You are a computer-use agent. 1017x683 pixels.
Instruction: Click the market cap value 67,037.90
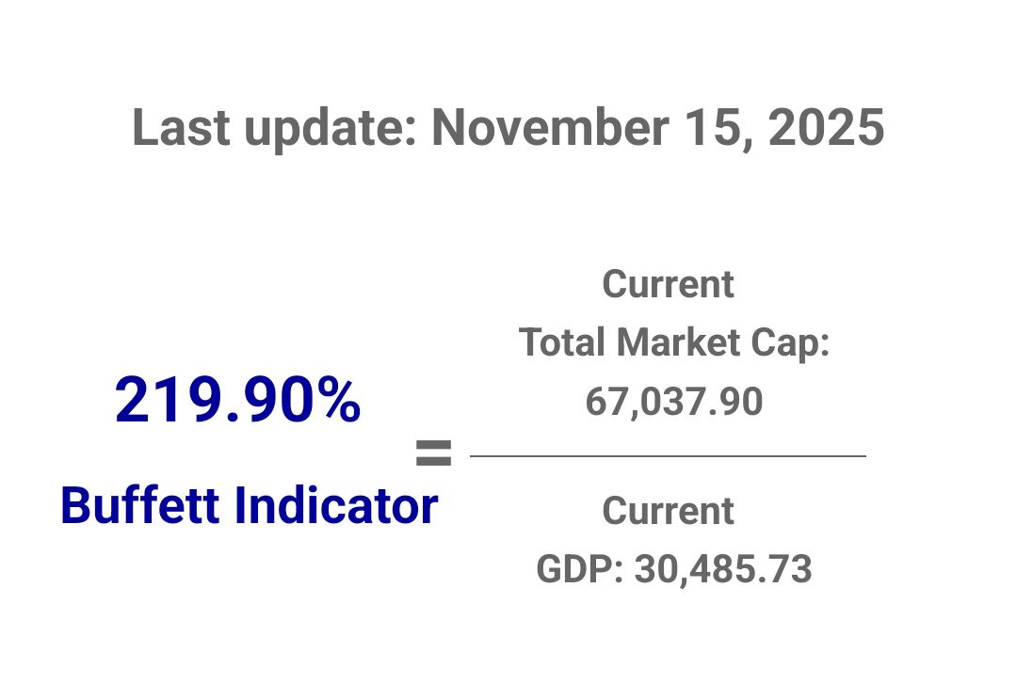coord(673,403)
